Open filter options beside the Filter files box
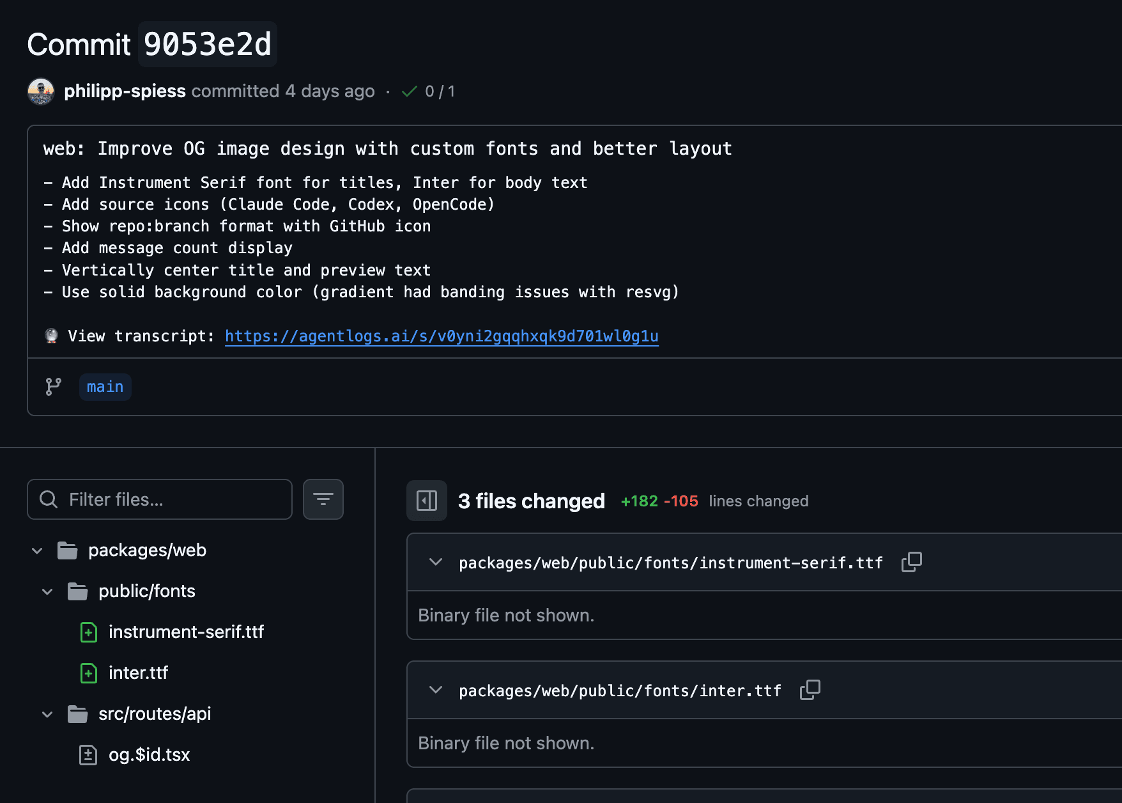1122x803 pixels. coord(323,499)
